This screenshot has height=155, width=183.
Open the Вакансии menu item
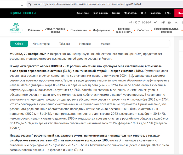pyautogui.click(x=156, y=13)
